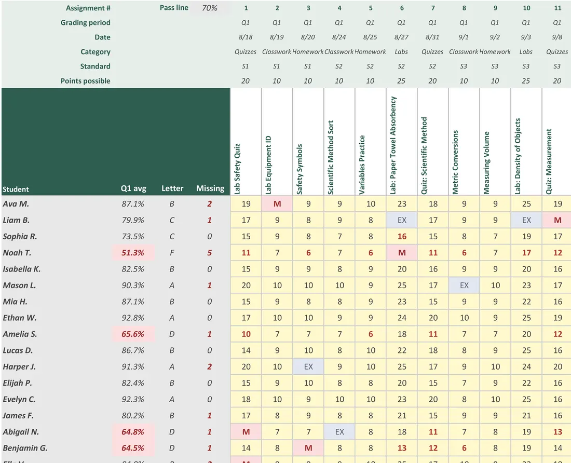571x463 pixels.
Task: Click the 'Letter' column header
Action: 172,188
